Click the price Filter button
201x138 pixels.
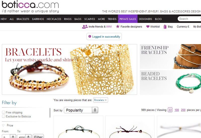[38, 136]
